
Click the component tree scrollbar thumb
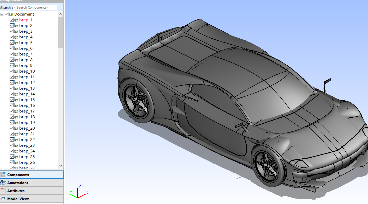click(61, 32)
